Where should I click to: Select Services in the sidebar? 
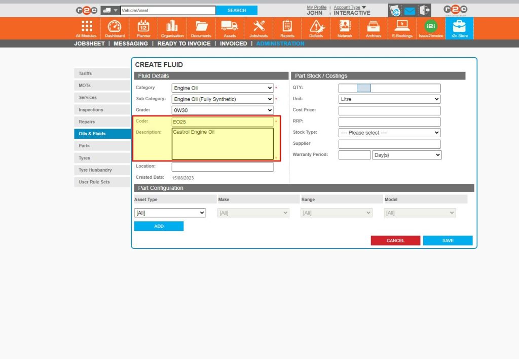102,98
